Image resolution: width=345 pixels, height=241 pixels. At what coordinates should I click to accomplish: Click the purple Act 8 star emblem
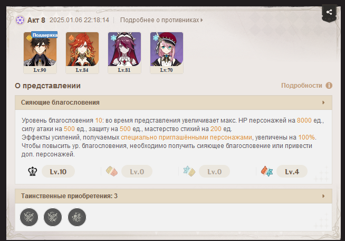pos(20,20)
